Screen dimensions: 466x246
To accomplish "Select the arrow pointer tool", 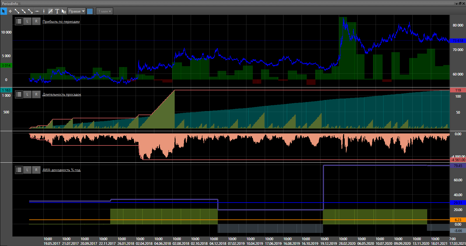I will (x=3, y=11).
